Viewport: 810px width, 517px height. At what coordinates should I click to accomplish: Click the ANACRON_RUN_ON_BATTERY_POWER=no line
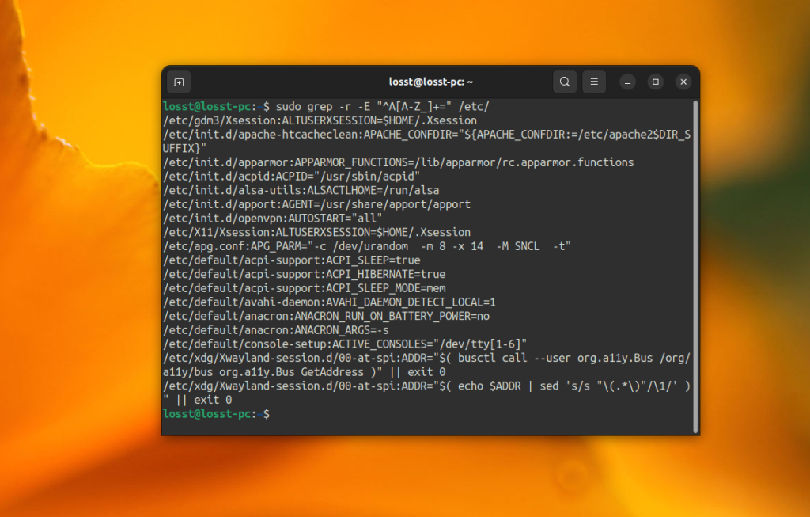pos(327,316)
